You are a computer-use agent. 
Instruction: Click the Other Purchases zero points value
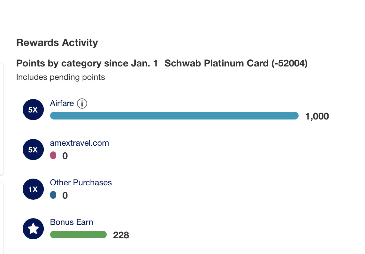65,195
